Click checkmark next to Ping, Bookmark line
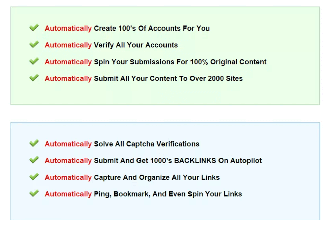The image size is (328, 227). click(34, 193)
